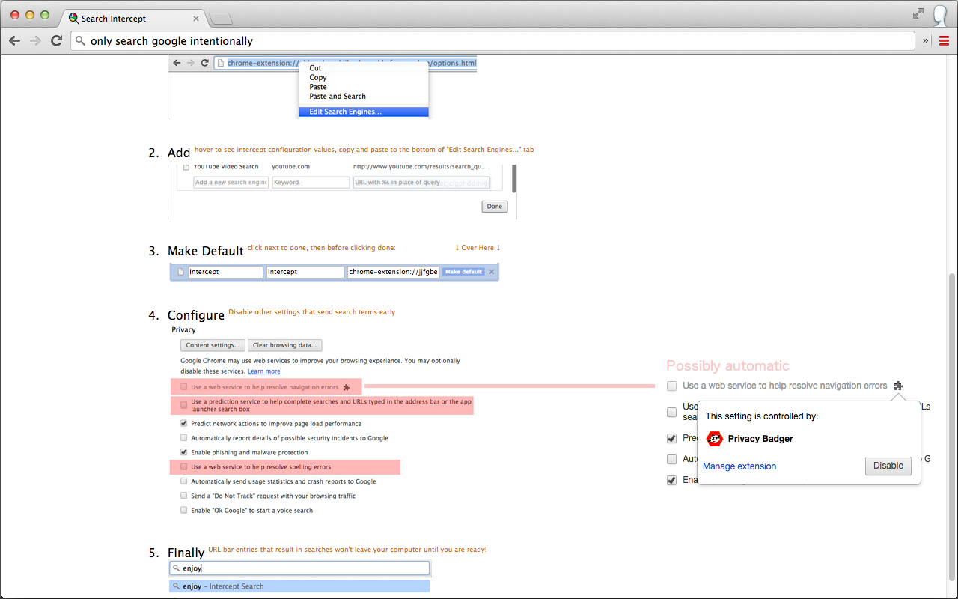Click the Intercept name field

(225, 272)
